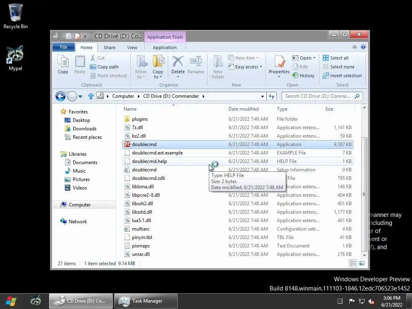The height and width of the screenshot is (309, 412).
Task: Open address bar history dropdown
Action: [262, 97]
